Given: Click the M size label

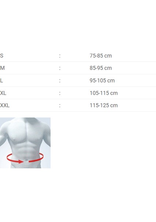Looking at the screenshot, I should pyautogui.click(x=3, y=68).
